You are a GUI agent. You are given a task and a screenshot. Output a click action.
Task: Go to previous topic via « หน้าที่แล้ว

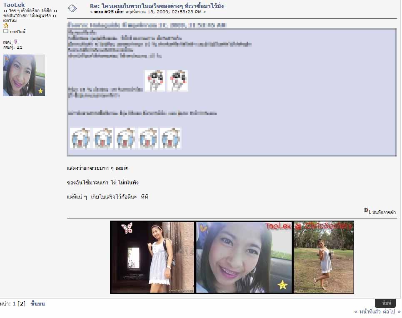tap(367, 311)
